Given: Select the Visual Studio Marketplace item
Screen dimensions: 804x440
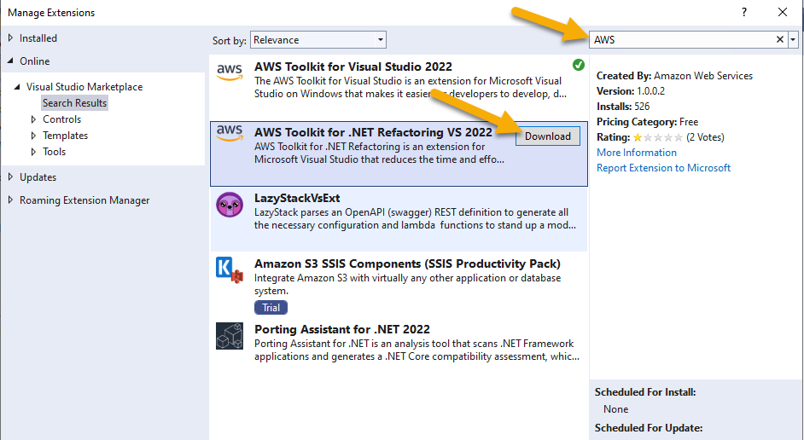Looking at the screenshot, I should pyautogui.click(x=84, y=87).
